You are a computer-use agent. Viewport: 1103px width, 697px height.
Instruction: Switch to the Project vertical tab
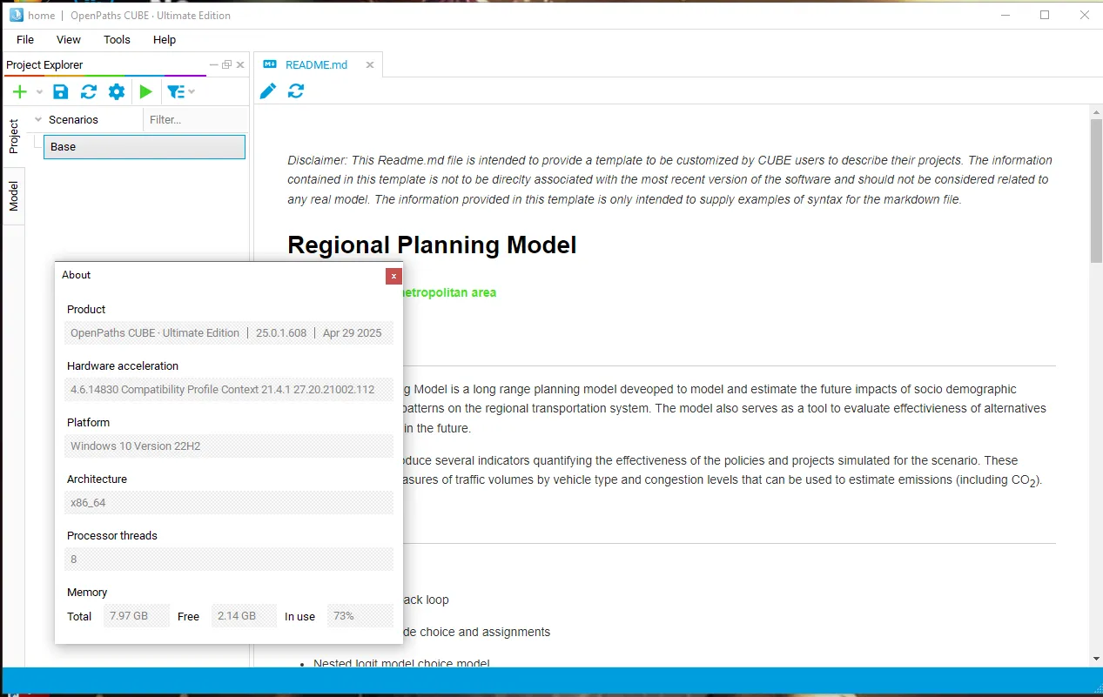[x=14, y=137]
